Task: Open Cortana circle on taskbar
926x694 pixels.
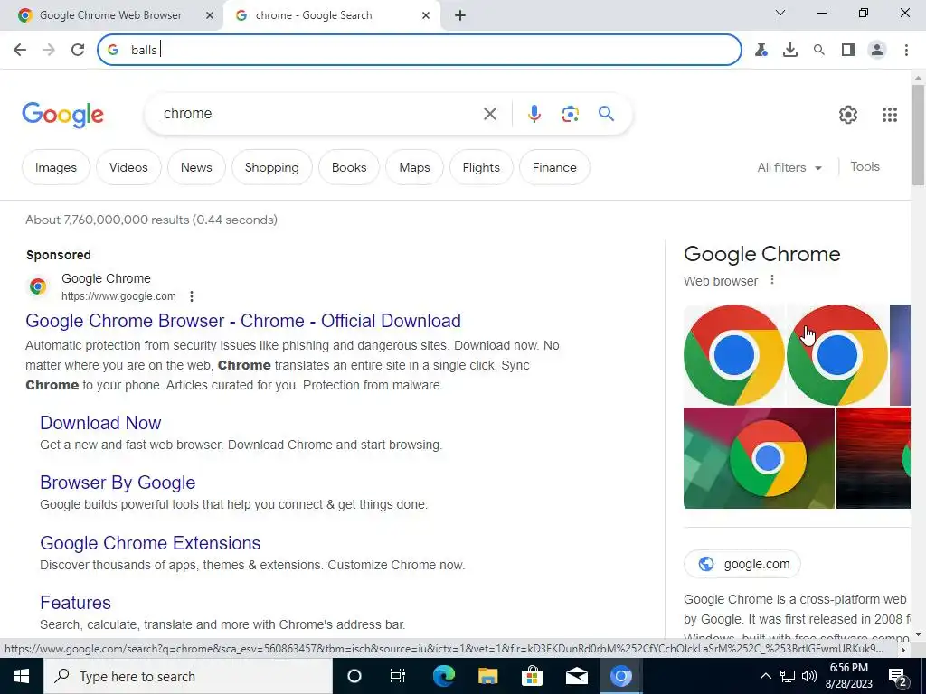Action: pyautogui.click(x=354, y=676)
